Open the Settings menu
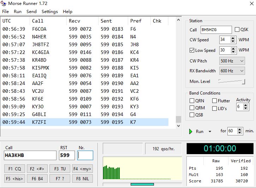The height and width of the screenshot is (188, 256). [x=50, y=12]
